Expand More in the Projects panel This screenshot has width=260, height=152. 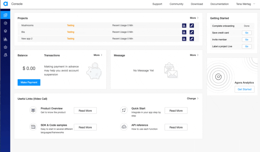(x=194, y=18)
